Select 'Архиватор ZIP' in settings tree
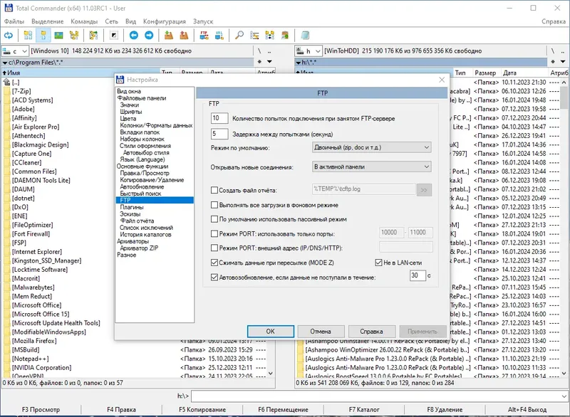Viewport: 570px width, 417px height. [139, 248]
